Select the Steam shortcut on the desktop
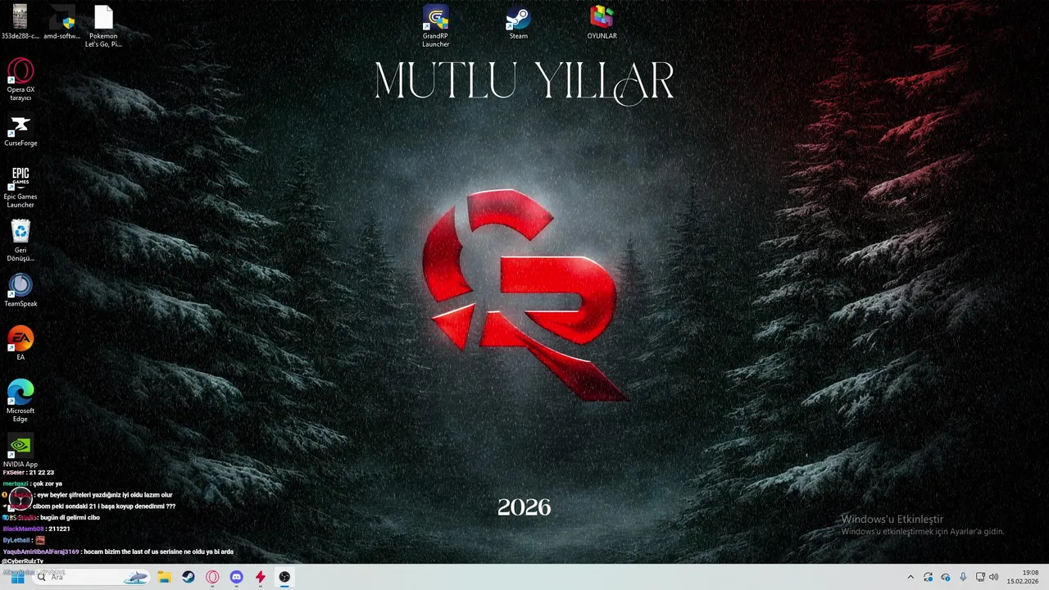 [518, 23]
